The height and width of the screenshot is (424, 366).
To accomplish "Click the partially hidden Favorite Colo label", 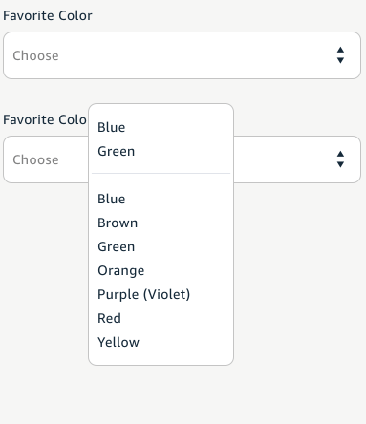I will tap(45, 119).
